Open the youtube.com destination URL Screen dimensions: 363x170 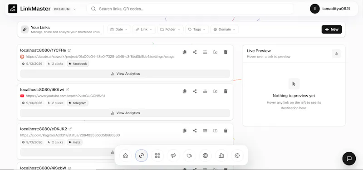pyautogui.click(x=65, y=96)
